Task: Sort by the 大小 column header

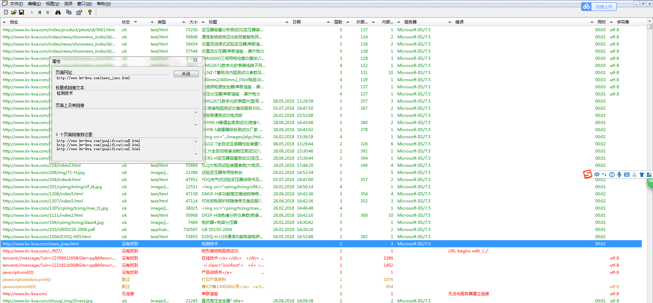Action: 193,22
